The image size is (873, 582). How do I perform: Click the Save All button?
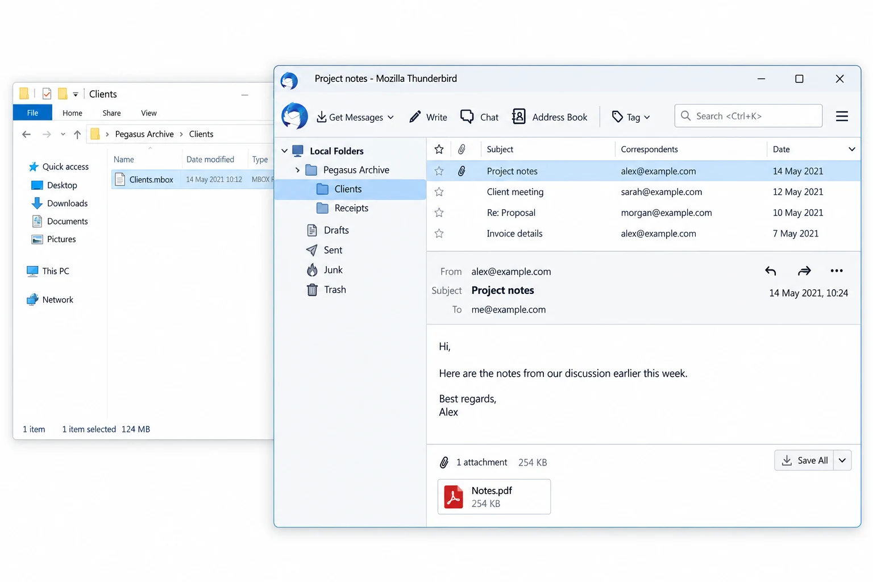[x=804, y=460]
